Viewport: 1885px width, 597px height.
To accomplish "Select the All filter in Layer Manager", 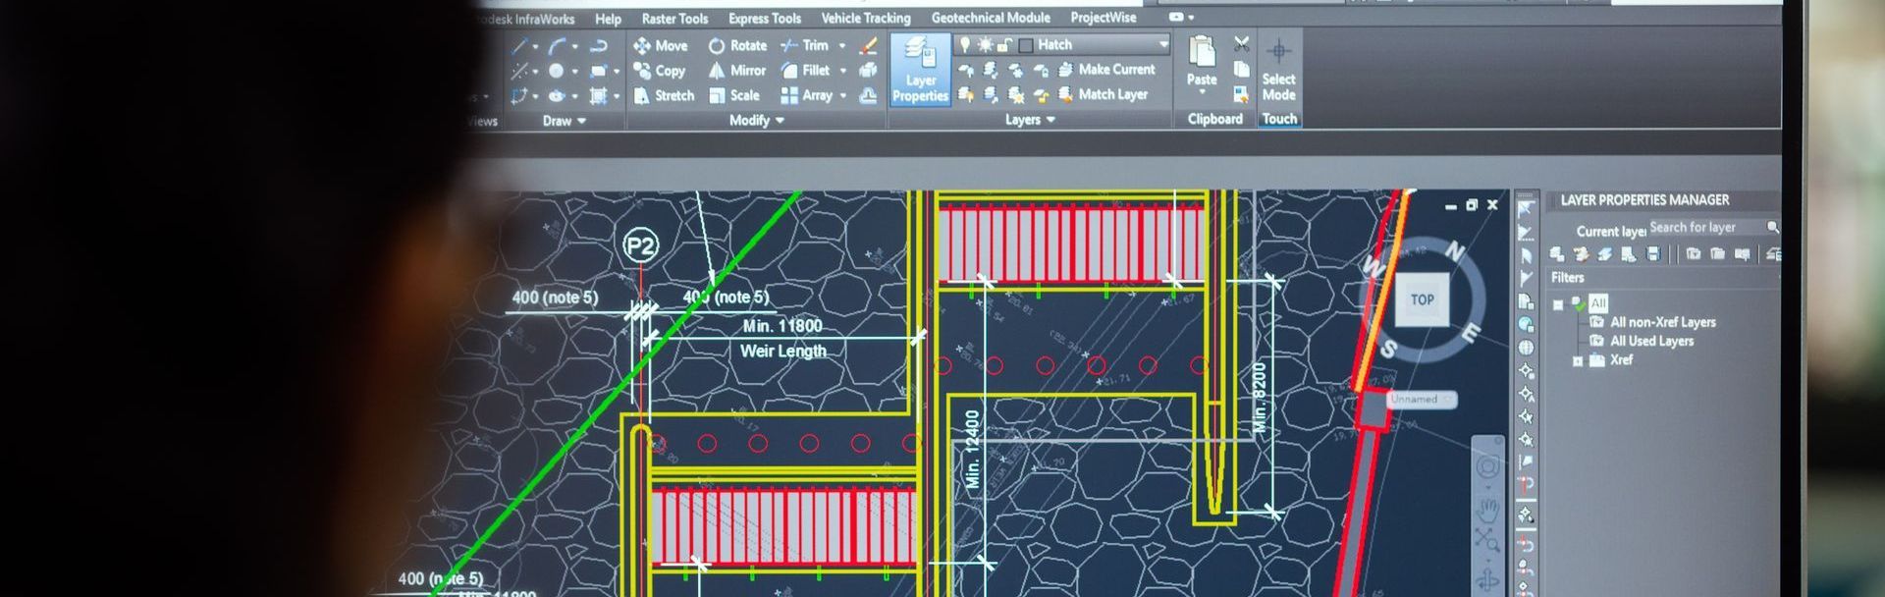I will [x=1598, y=303].
